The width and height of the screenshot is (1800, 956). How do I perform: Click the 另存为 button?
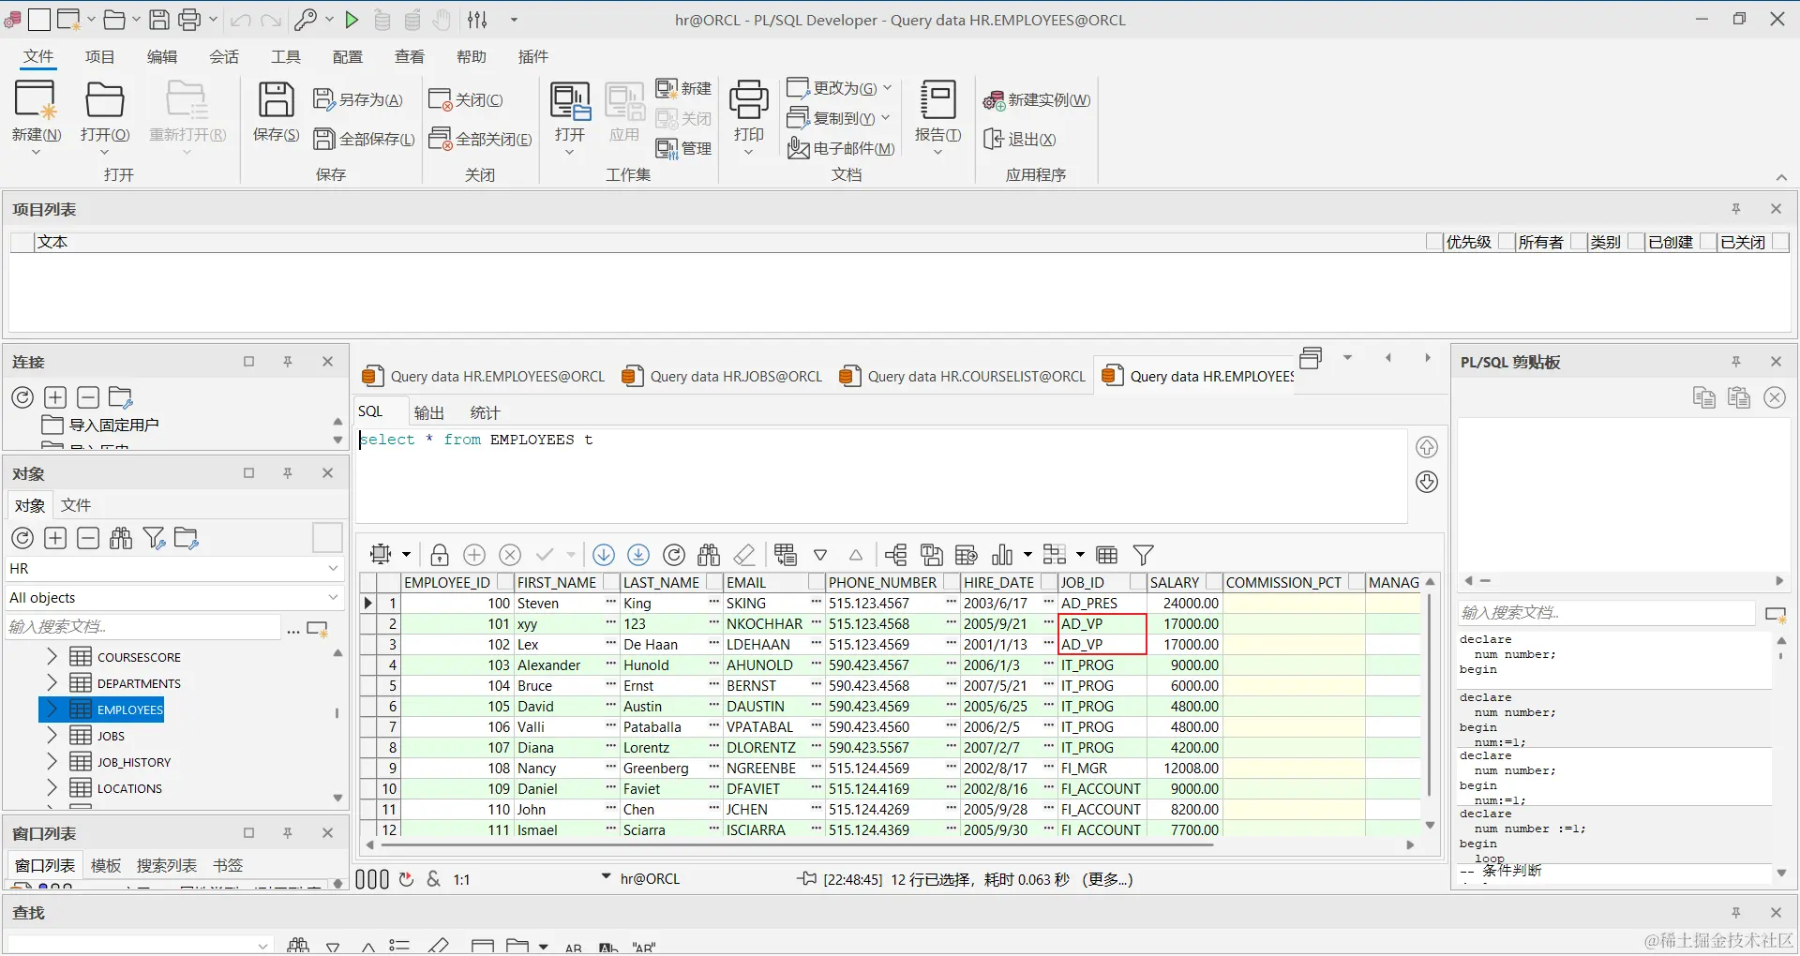358,100
